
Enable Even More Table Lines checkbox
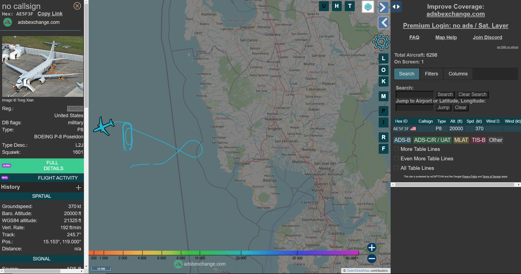pos(397,158)
